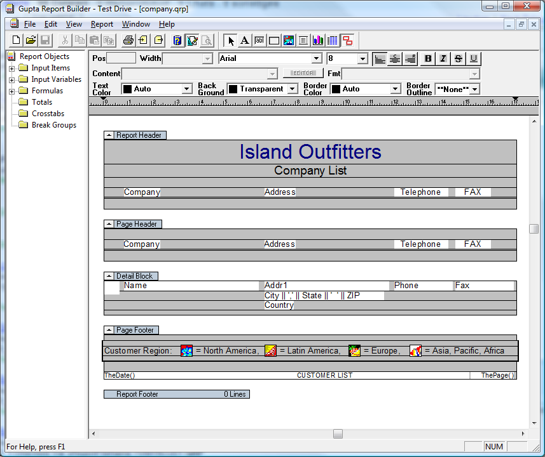Image resolution: width=545 pixels, height=457 pixels.
Task: Toggle Italic formatting
Action: [x=443, y=58]
